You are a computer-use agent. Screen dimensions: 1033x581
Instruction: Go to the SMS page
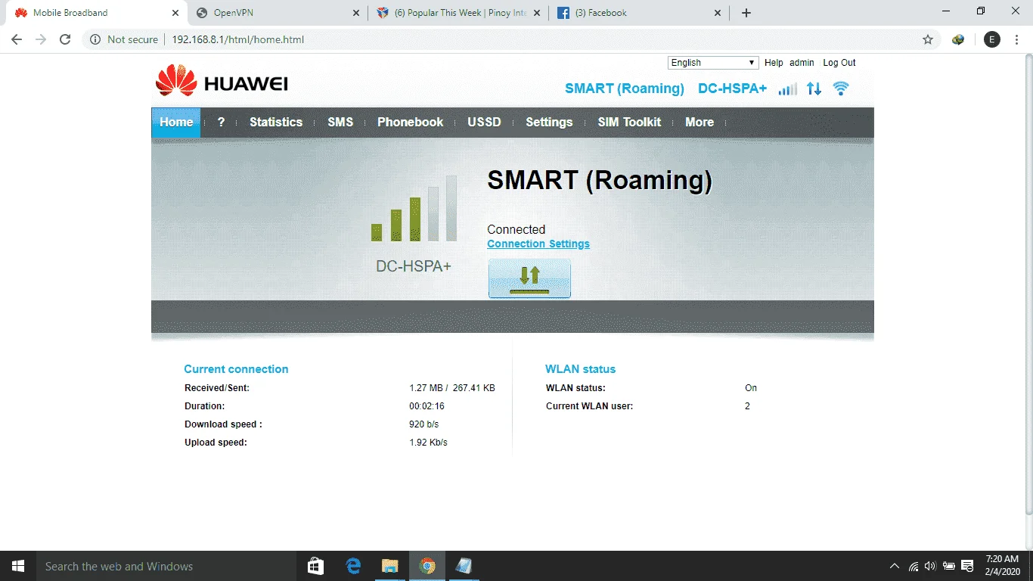point(340,122)
